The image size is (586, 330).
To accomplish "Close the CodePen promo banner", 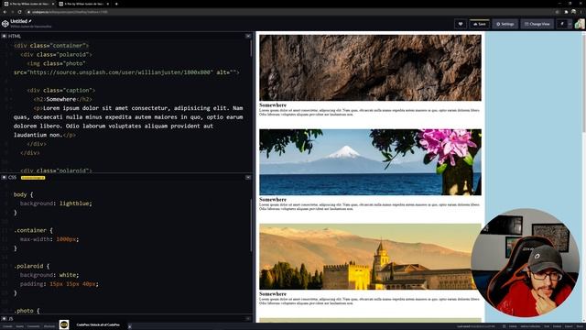I will [130, 326].
